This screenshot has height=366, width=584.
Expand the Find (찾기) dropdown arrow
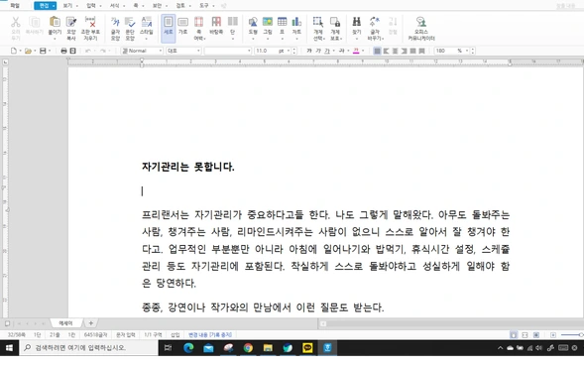(x=357, y=39)
